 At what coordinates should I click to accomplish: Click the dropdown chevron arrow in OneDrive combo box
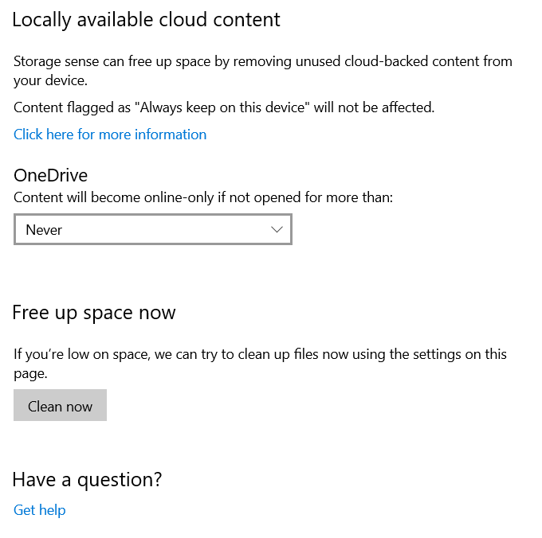pos(277,229)
